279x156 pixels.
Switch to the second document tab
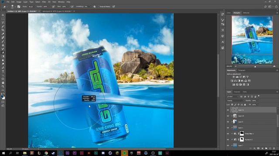coord(57,11)
